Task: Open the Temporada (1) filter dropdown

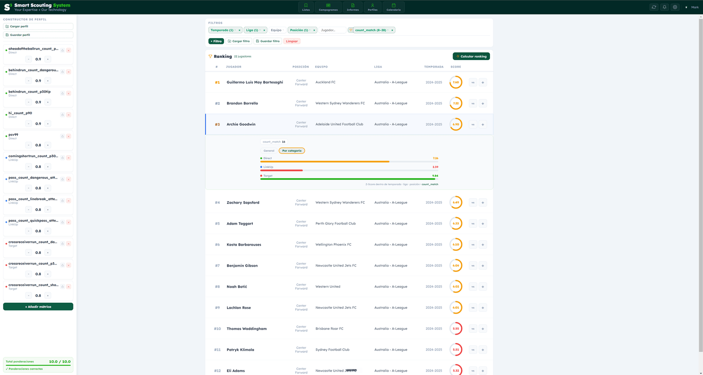Action: 222,30
